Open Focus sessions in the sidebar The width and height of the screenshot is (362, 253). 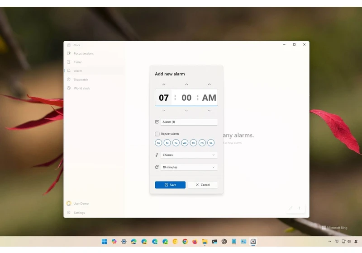click(94, 53)
